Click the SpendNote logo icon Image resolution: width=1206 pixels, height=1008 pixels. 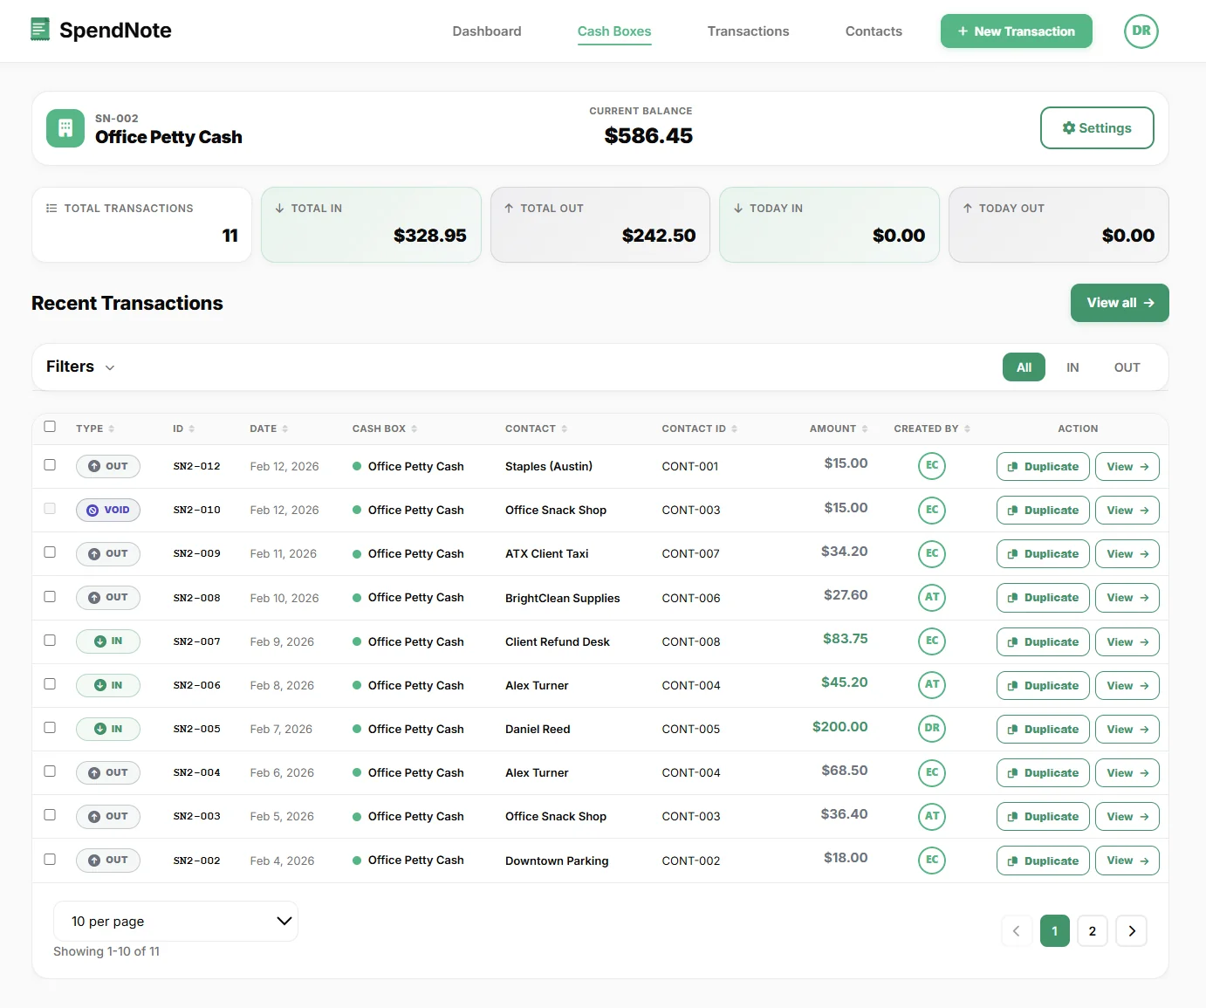click(39, 29)
